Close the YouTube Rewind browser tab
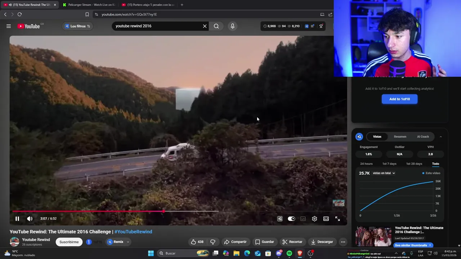 pos(55,5)
